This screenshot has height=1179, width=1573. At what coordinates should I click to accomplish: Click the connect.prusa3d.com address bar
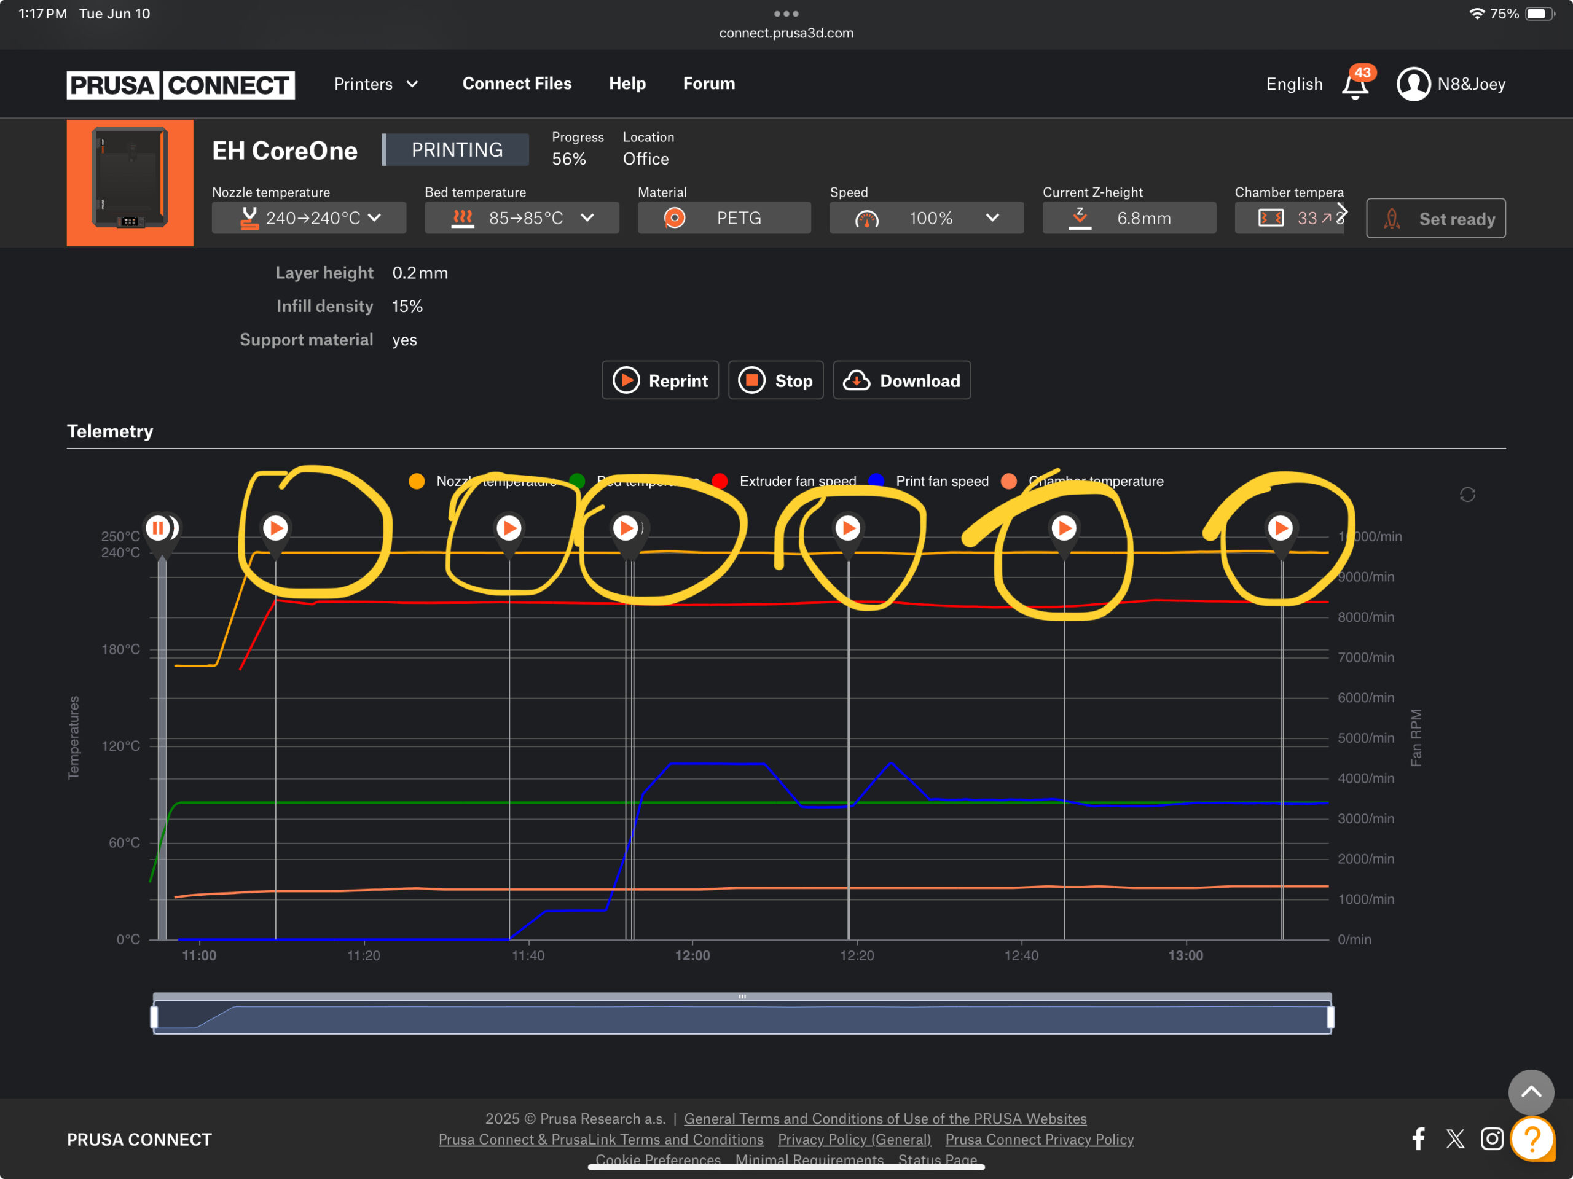point(786,33)
